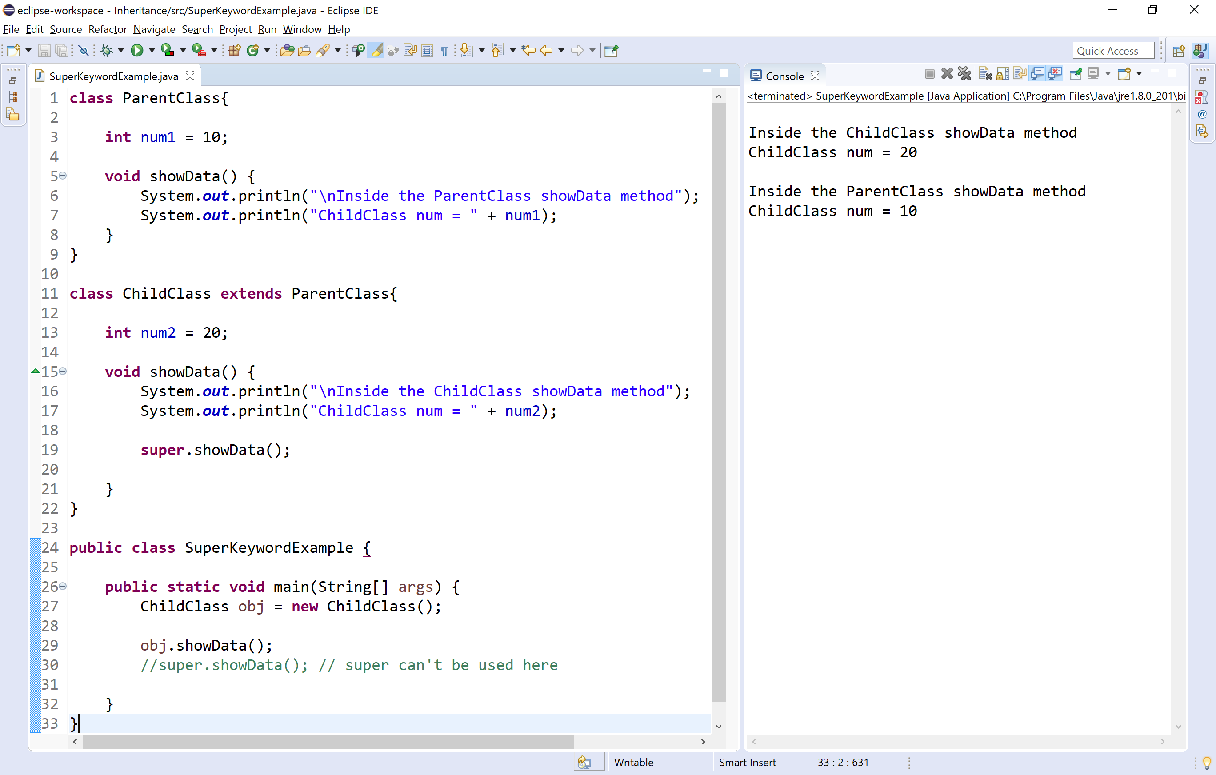
Task: Select the Skip All Breakpoints icon
Action: tap(84, 50)
